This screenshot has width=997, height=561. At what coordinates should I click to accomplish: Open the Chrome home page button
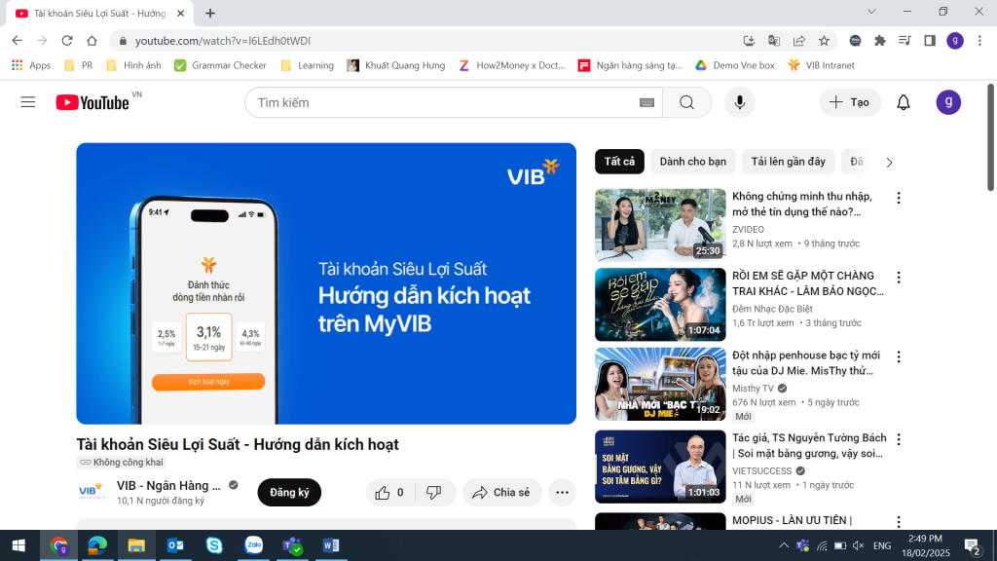coord(92,41)
